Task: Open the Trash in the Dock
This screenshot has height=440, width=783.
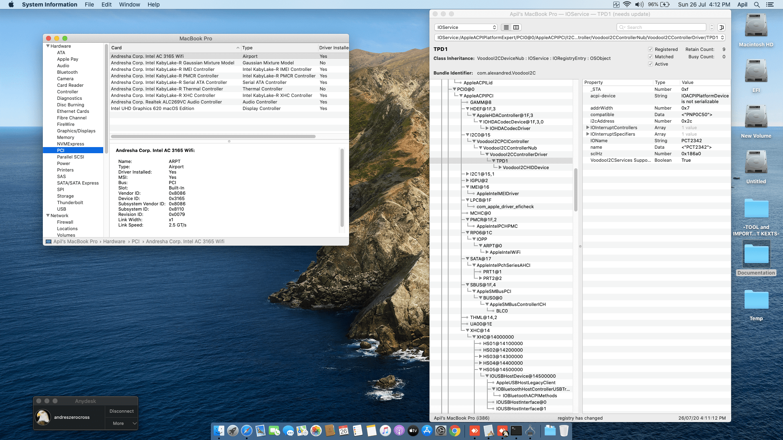Action: click(x=564, y=431)
